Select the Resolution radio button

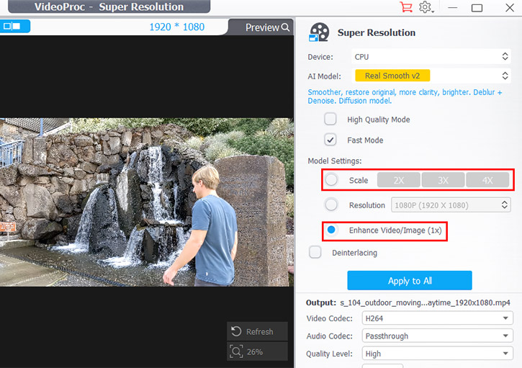(x=331, y=205)
